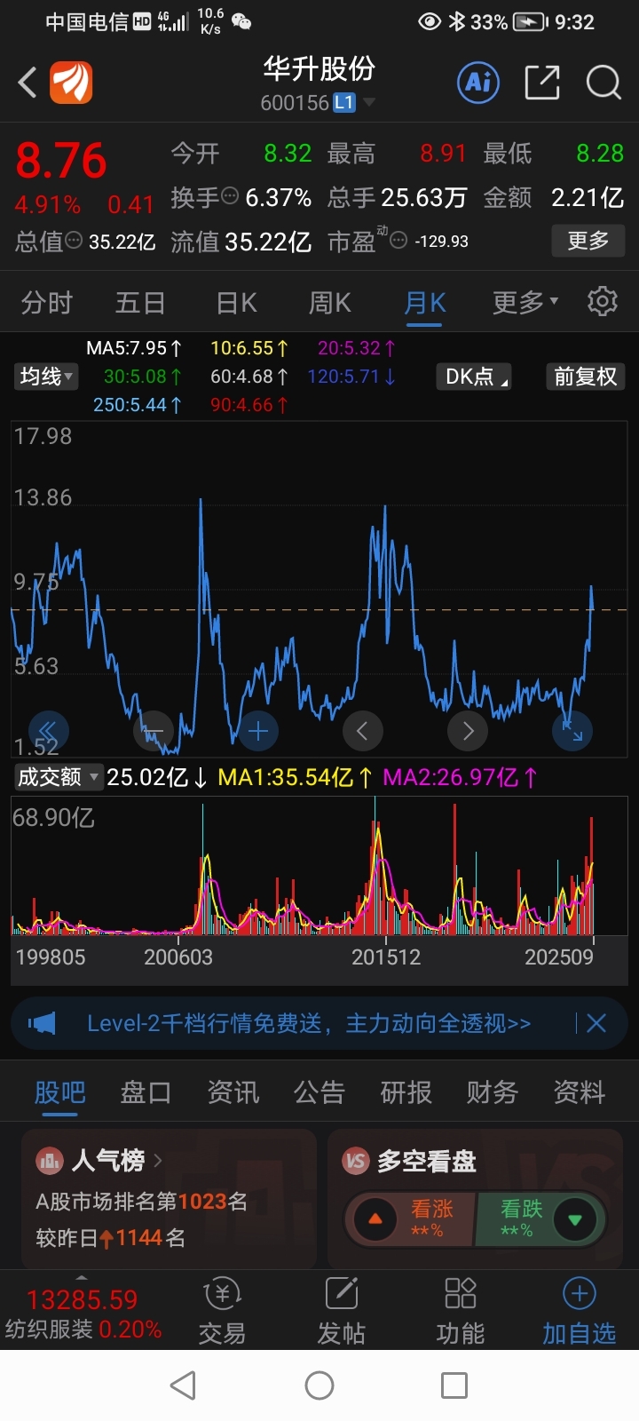The image size is (639, 1421).
Task: Open Level-2千档行情免费送 promotion link
Action: click(309, 1024)
